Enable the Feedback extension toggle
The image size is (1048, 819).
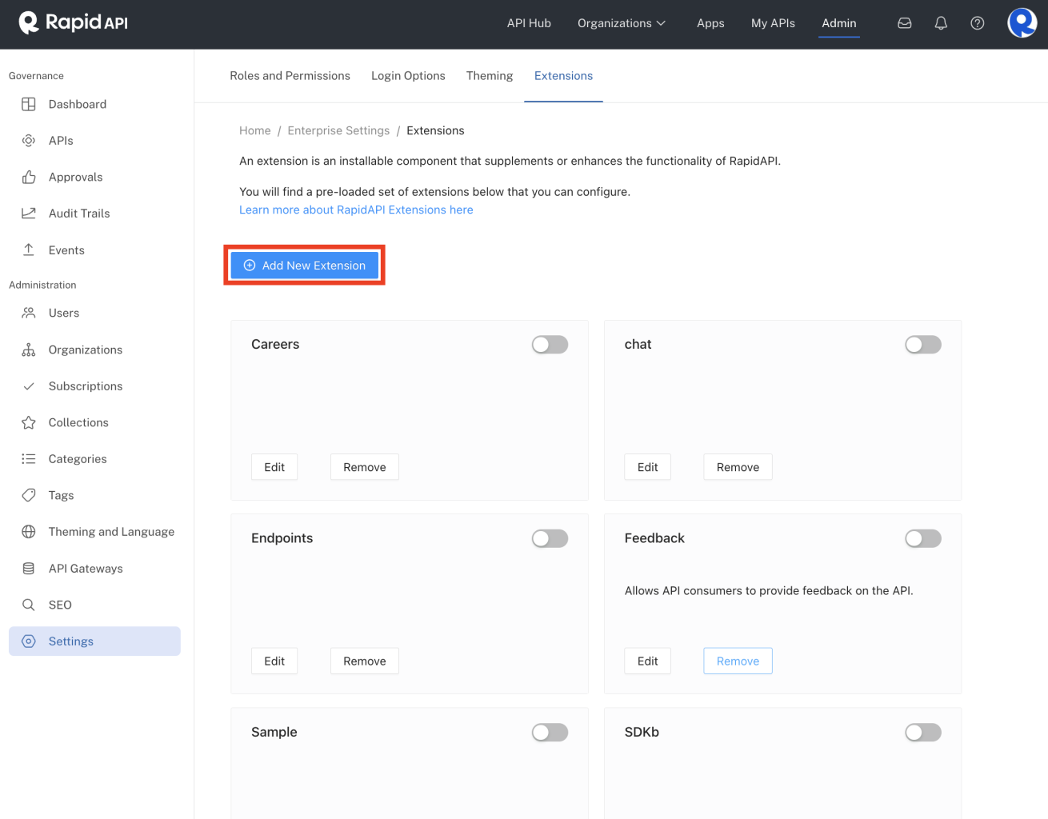923,538
